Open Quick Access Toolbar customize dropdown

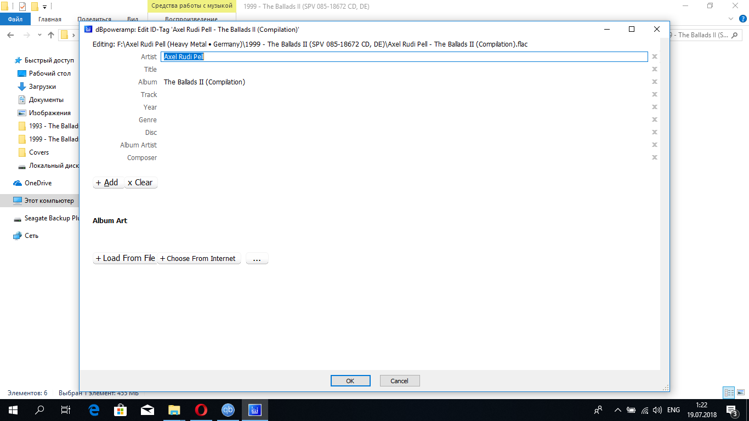tap(44, 7)
